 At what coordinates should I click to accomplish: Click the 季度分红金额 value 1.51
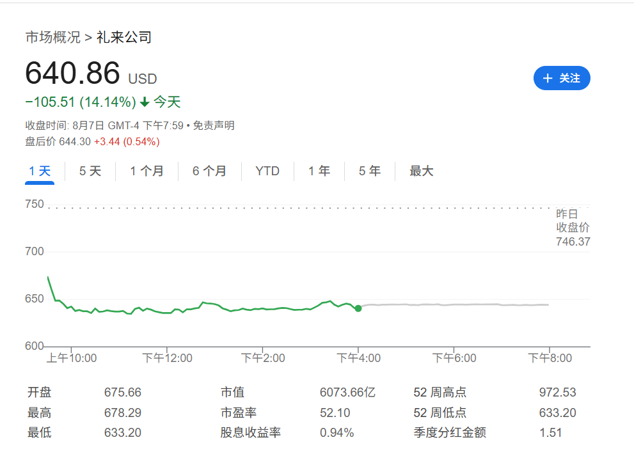coord(551,432)
